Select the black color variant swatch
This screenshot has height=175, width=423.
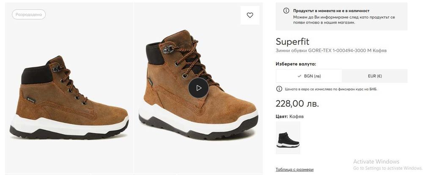pyautogui.click(x=288, y=138)
